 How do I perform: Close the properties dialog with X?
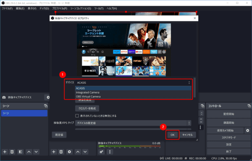coord(195,18)
